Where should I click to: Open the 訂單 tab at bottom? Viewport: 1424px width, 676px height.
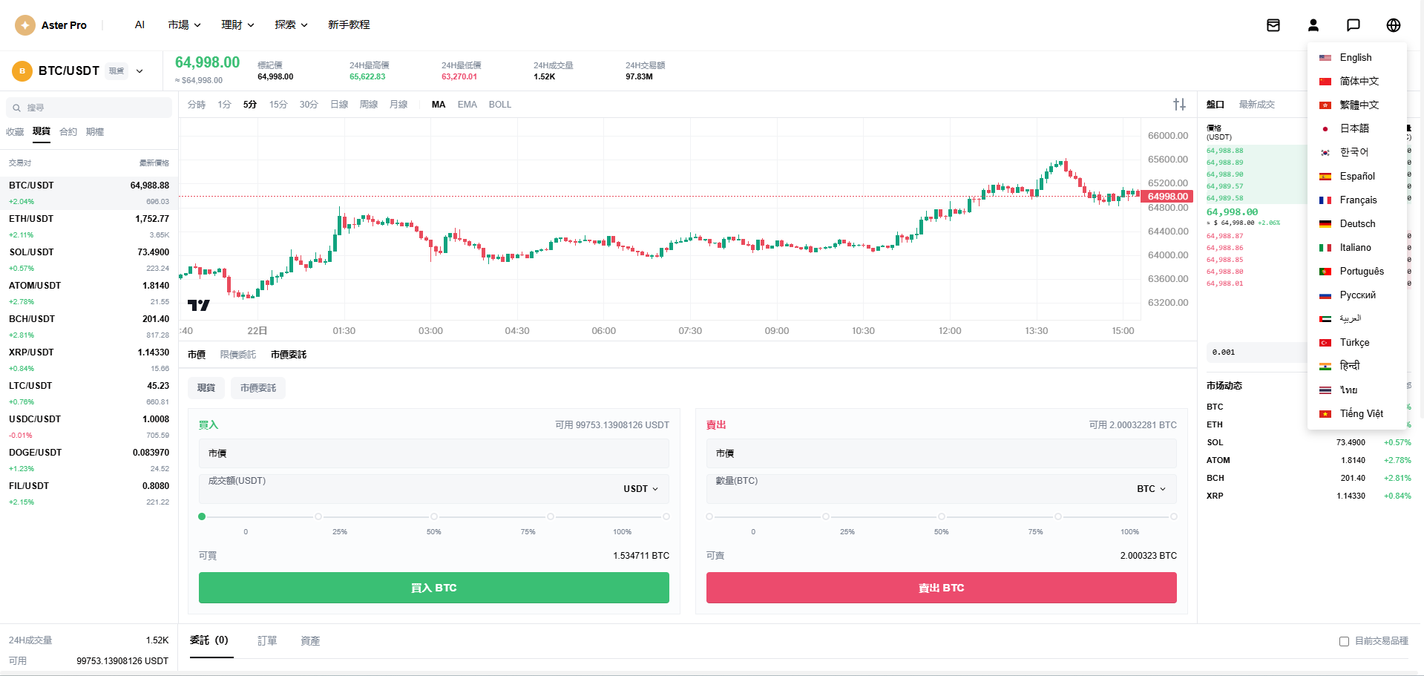[x=267, y=641]
